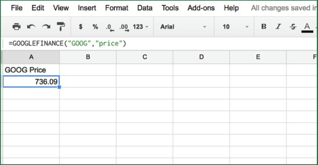
Task: Toggle strikethrough formatting
Action: (293, 27)
